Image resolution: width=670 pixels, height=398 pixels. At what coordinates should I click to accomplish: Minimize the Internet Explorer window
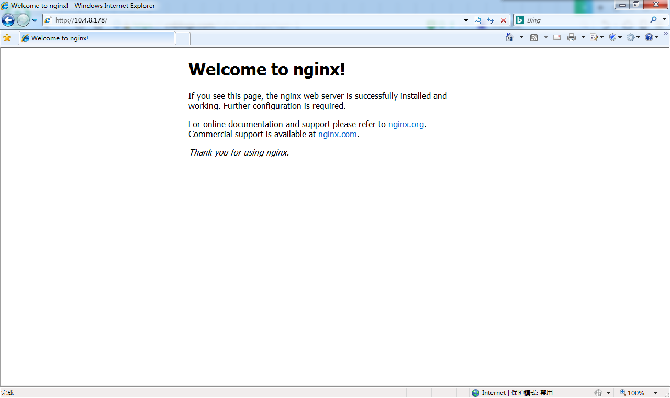coord(622,5)
